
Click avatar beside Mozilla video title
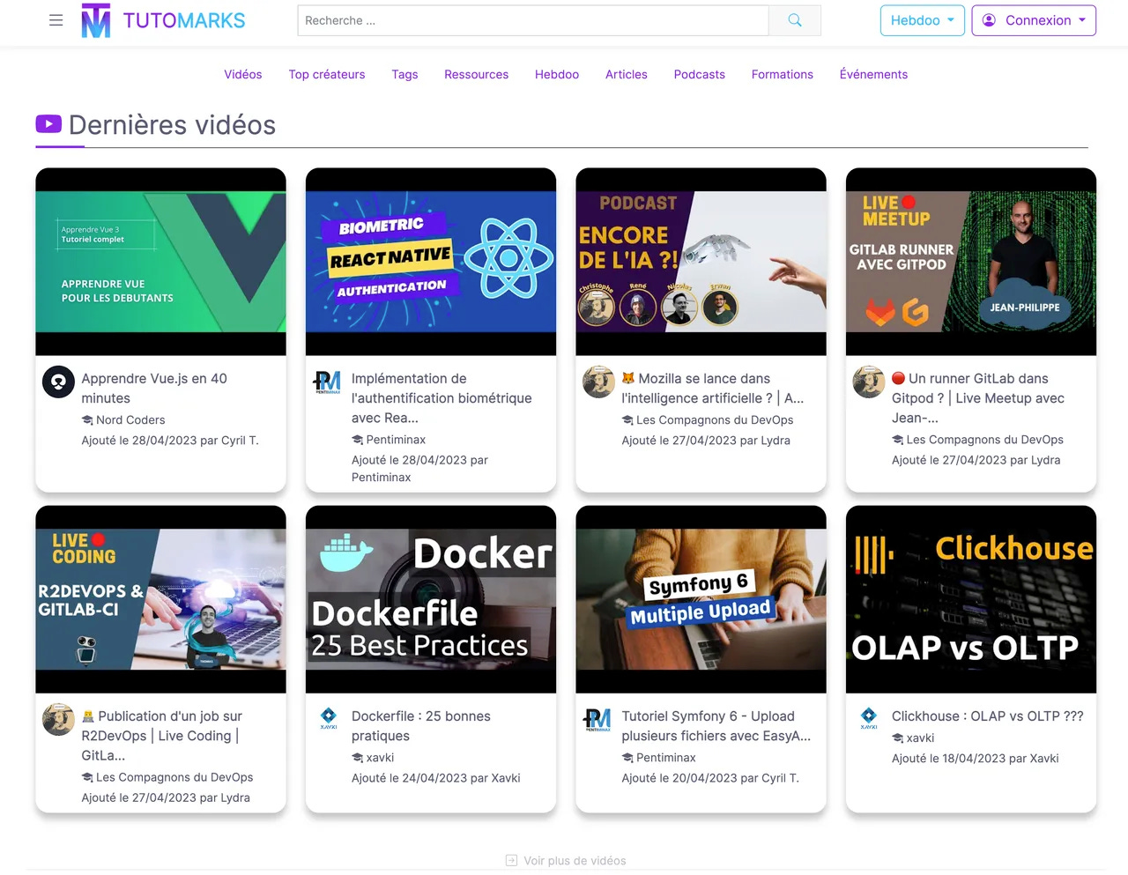(598, 382)
